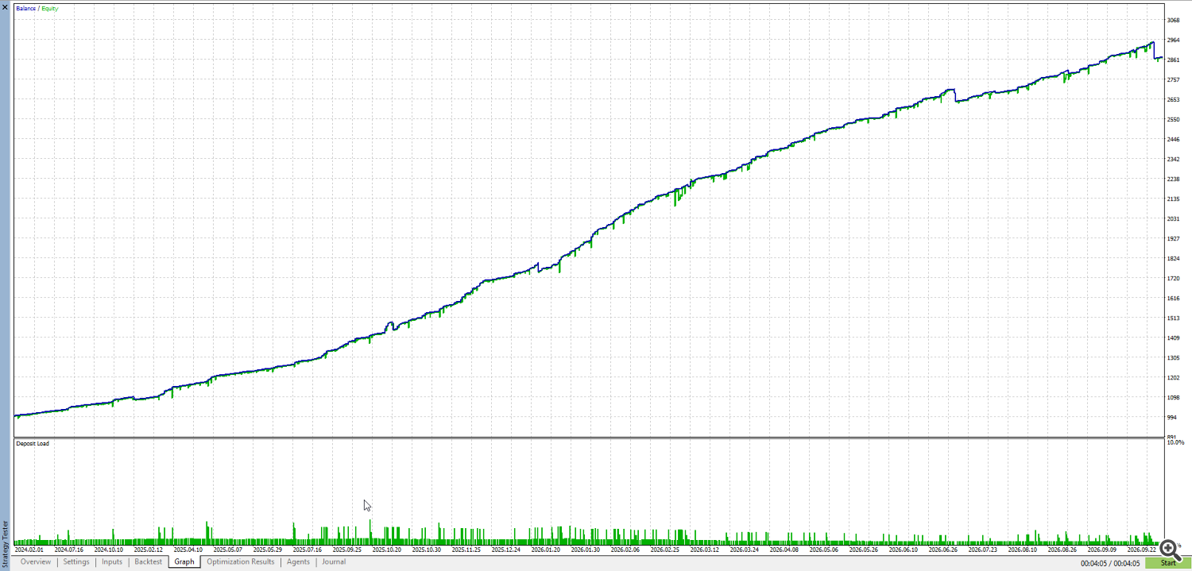1192x571 pixels.
Task: Go to the Inputs tab
Action: [x=112, y=562]
